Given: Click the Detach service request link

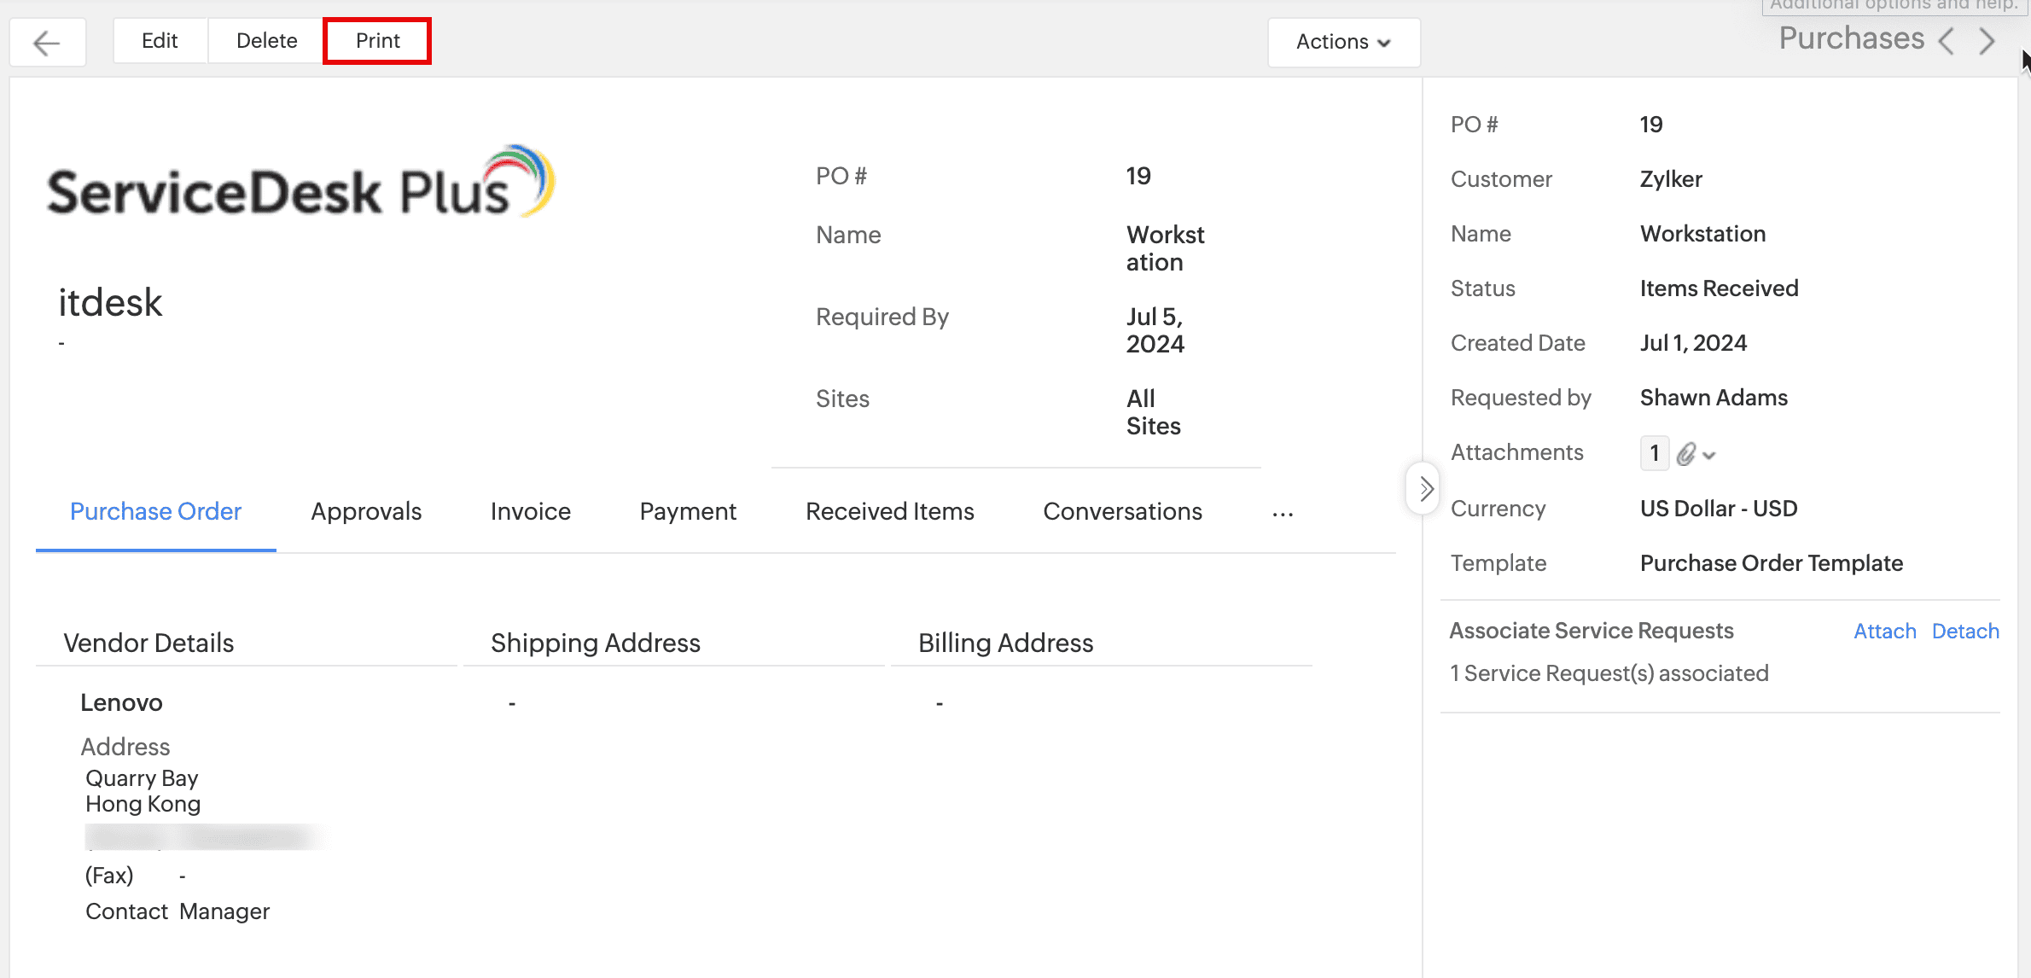Looking at the screenshot, I should [x=1965, y=631].
